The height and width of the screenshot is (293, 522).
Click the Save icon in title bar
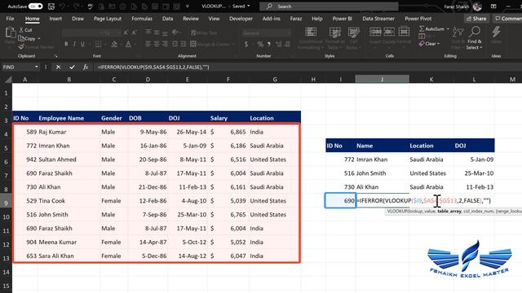tap(51, 7)
